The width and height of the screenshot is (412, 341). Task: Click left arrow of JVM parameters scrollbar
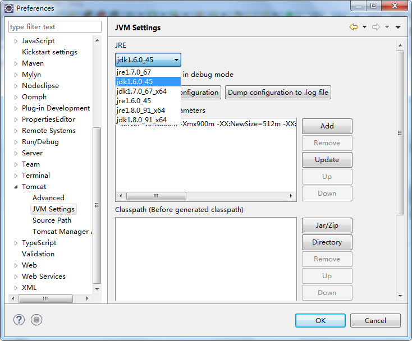click(121, 196)
